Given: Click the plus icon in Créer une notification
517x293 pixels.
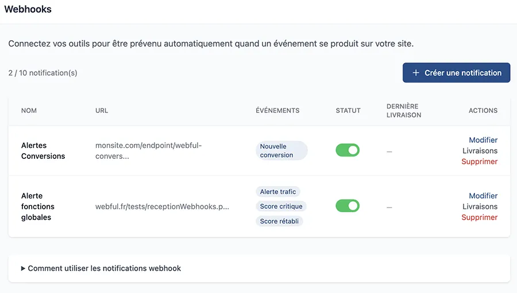Looking at the screenshot, I should coord(416,73).
